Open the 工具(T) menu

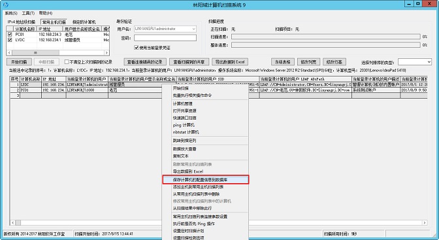pos(28,13)
